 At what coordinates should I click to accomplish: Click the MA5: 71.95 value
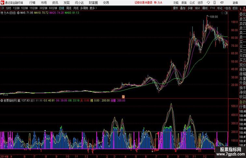(27, 13)
